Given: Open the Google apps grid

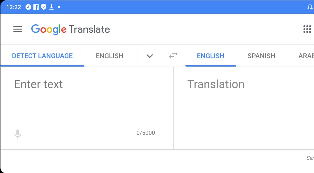Looking at the screenshot, I should click(x=307, y=29).
